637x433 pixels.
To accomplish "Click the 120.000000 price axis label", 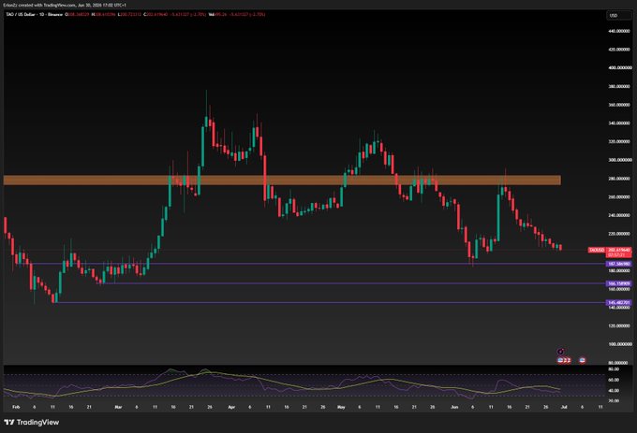I will [620, 325].
